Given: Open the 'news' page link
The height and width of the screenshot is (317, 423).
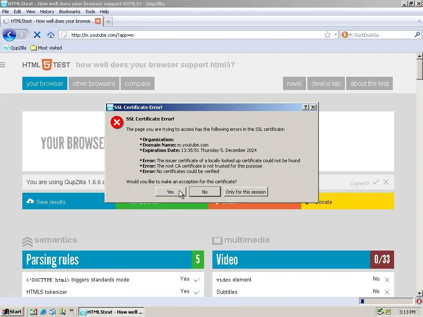Looking at the screenshot, I should coord(294,83).
